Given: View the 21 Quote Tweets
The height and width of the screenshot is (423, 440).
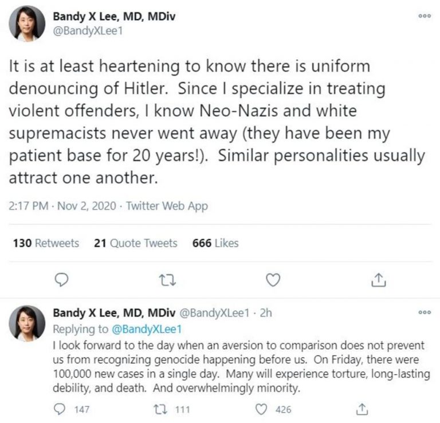Looking at the screenshot, I should pyautogui.click(x=135, y=243).
